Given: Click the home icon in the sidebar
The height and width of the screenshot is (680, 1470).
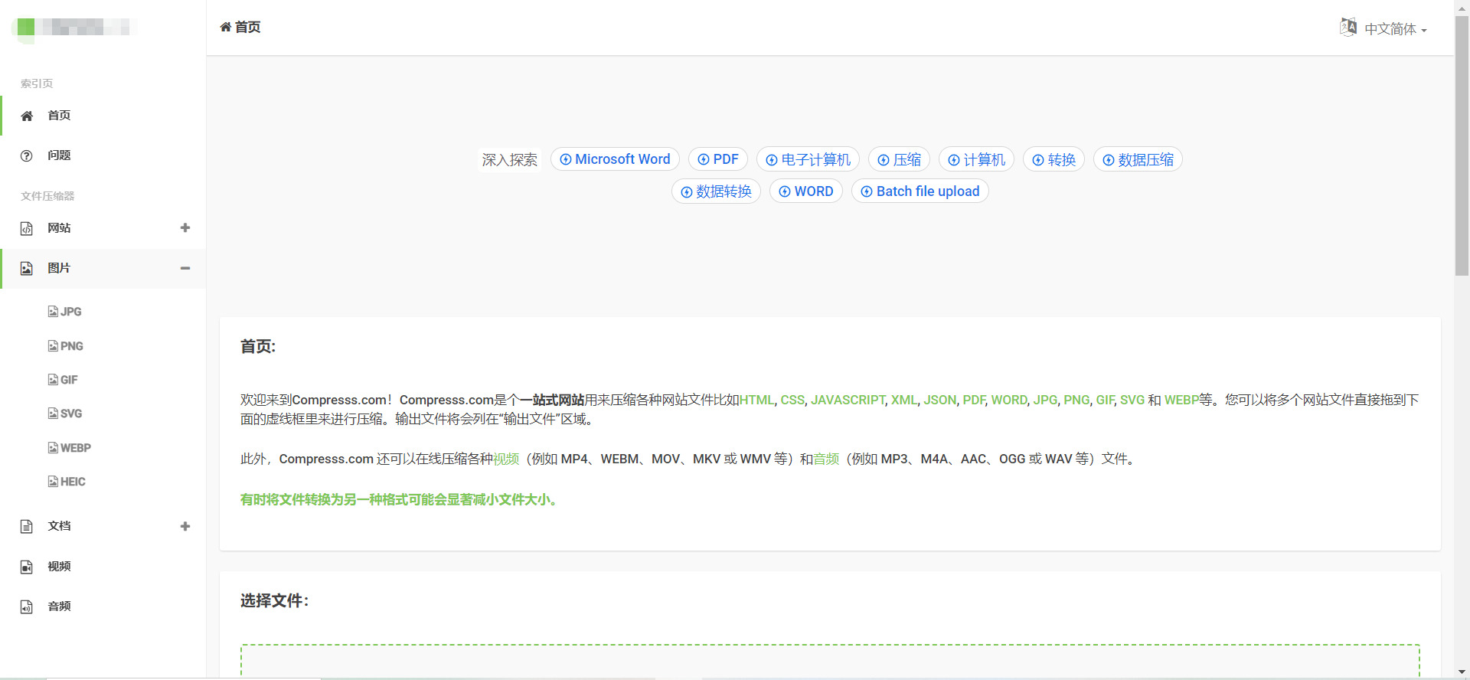Looking at the screenshot, I should click(27, 116).
